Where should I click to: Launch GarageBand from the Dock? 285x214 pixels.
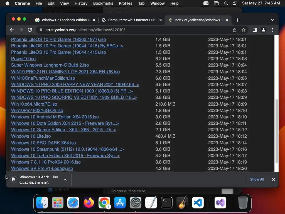click(x=182, y=203)
